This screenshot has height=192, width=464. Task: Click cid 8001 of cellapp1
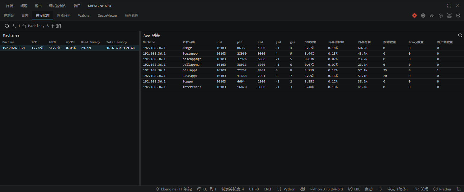[x=261, y=70]
